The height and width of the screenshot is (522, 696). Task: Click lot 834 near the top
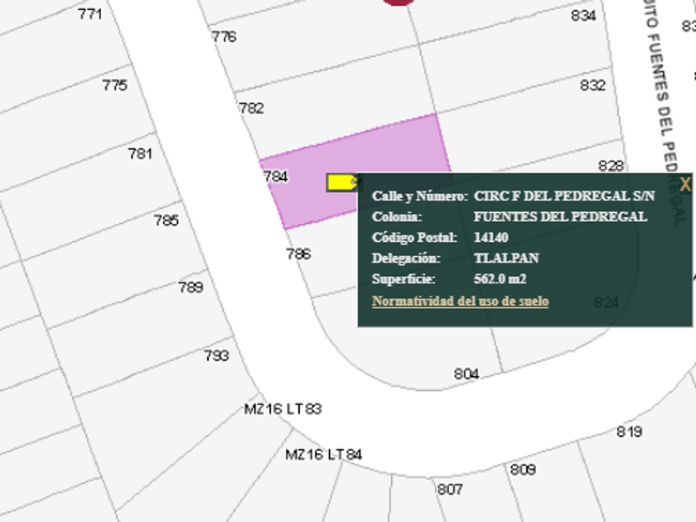(x=583, y=15)
